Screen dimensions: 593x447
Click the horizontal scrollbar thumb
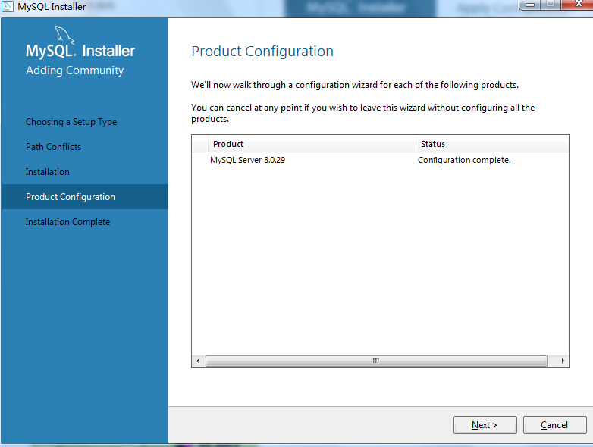pos(376,361)
